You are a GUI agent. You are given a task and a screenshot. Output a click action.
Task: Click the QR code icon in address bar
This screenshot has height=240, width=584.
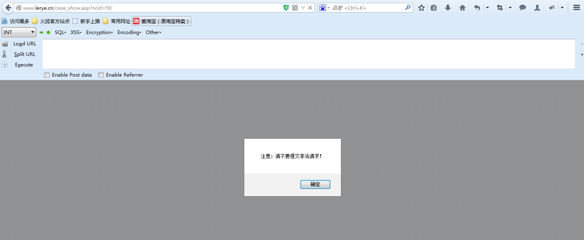(295, 8)
